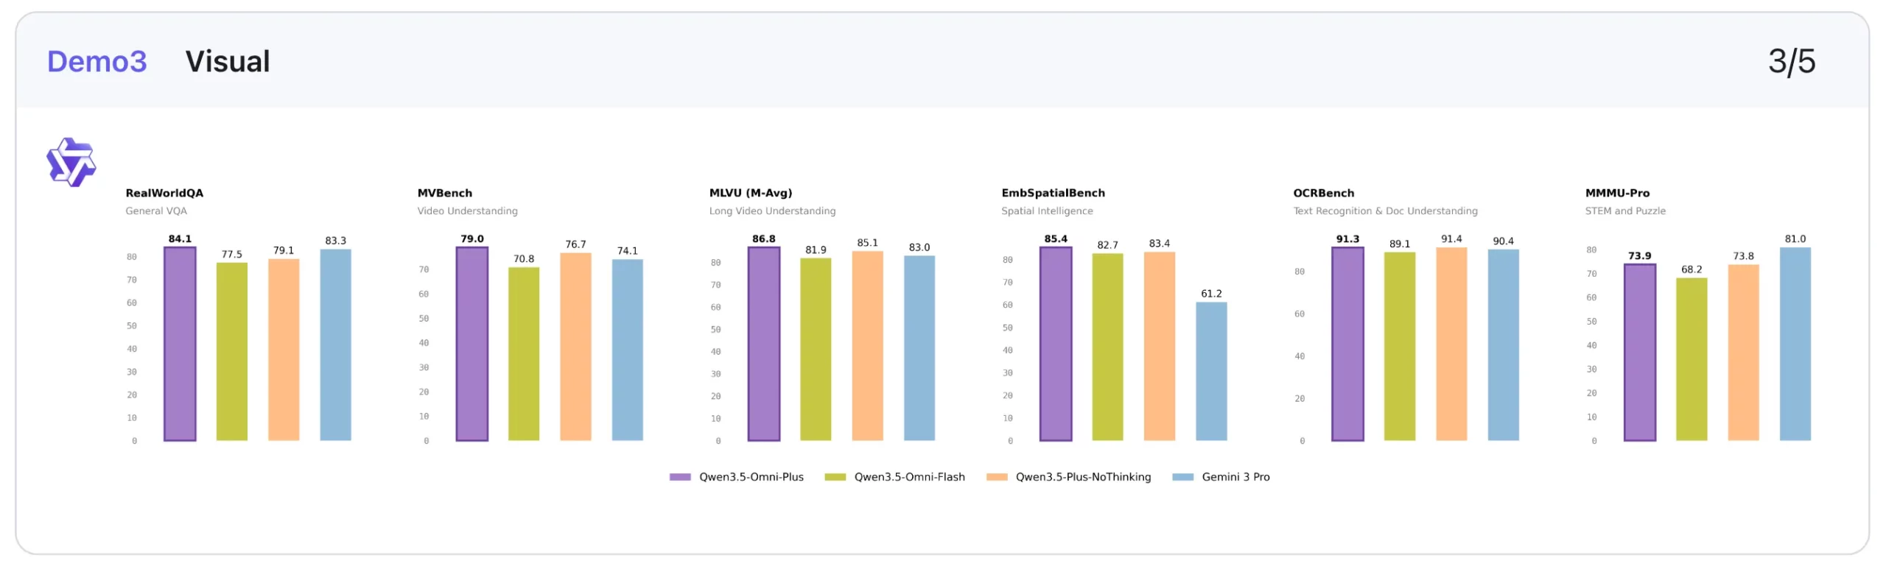This screenshot has height=569, width=1886.
Task: Click the 3/5 page indicator
Action: click(1792, 62)
